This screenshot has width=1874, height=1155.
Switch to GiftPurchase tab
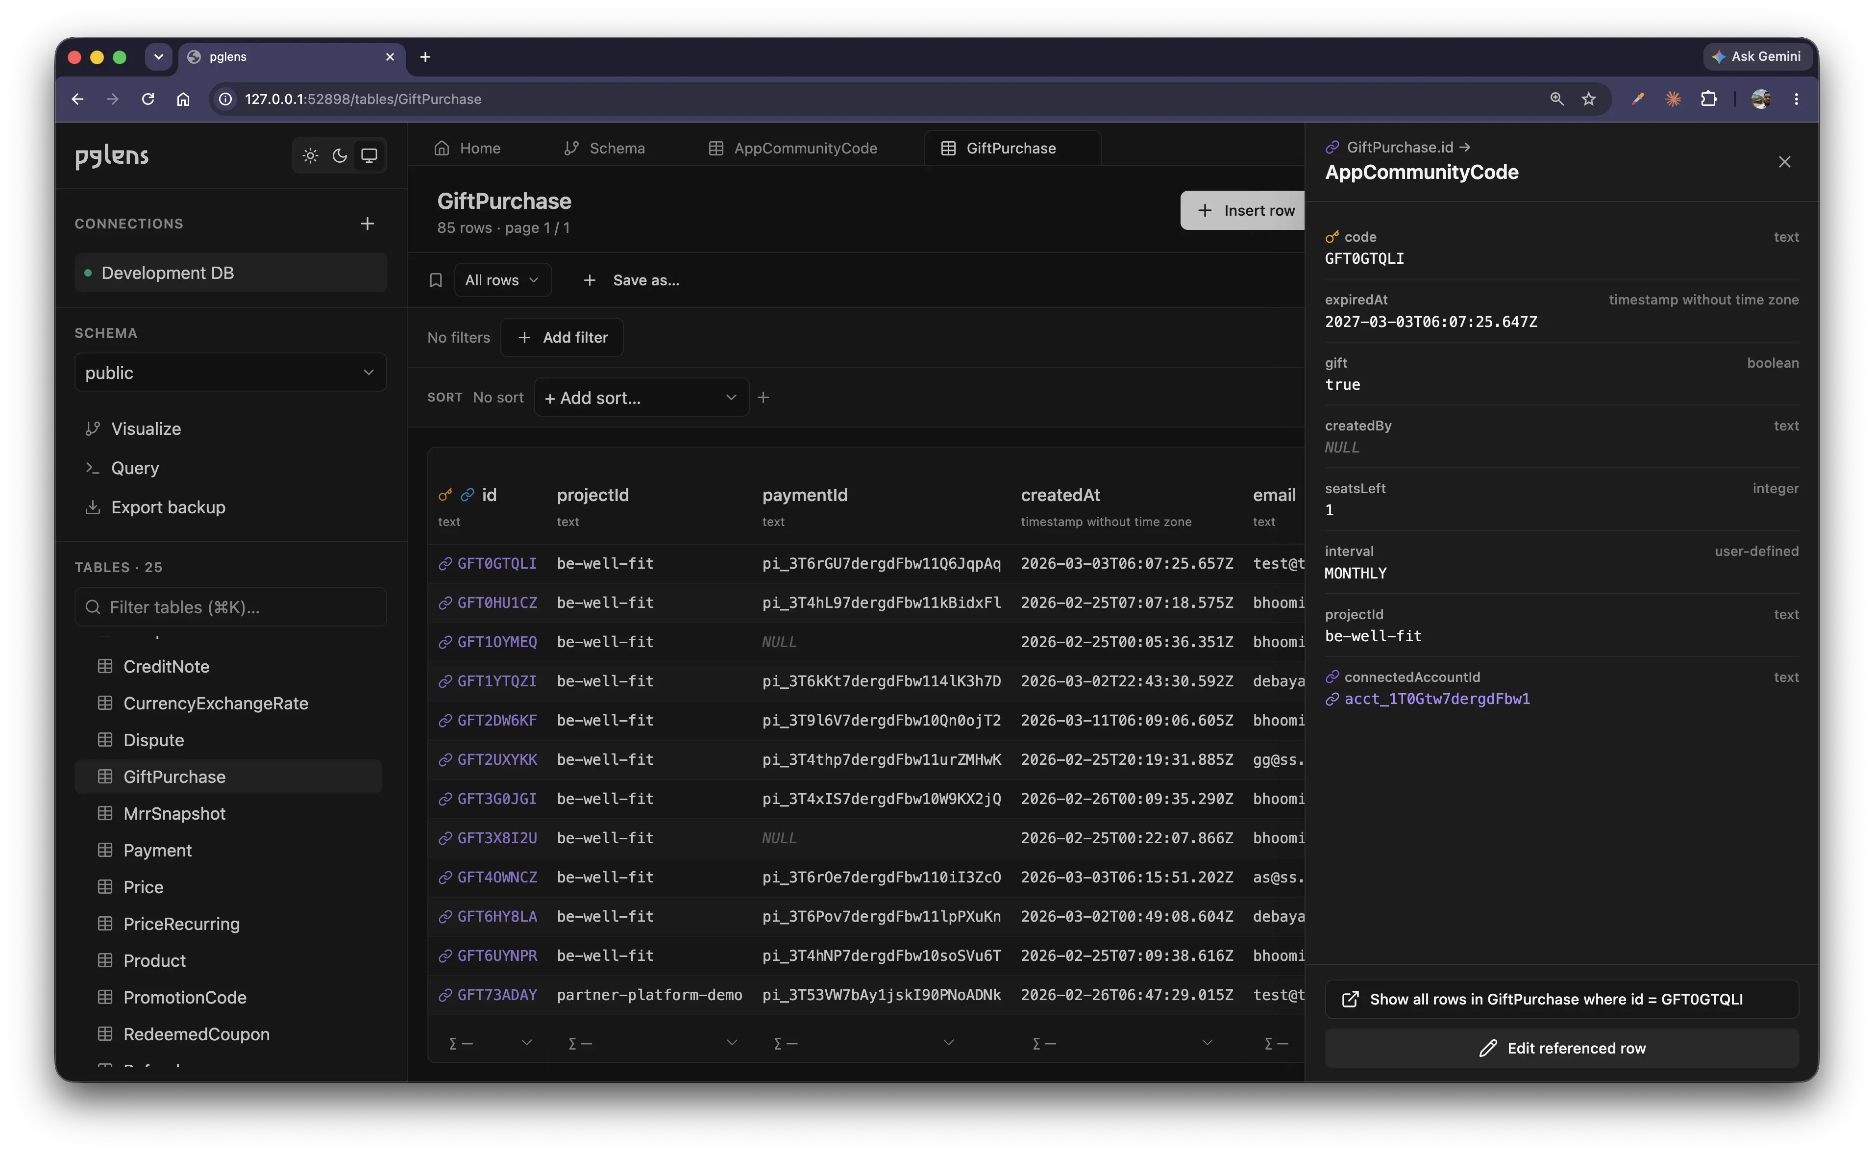[x=1012, y=148]
